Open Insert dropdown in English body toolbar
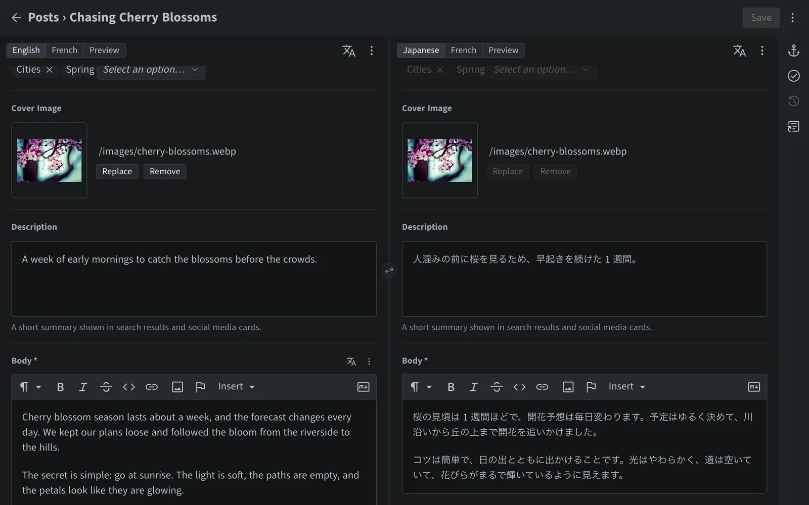This screenshot has height=505, width=809. click(236, 387)
